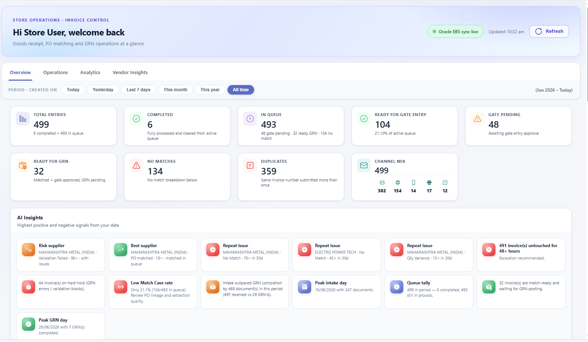Open the Gate Pending 48 card
This screenshot has height=342, width=588.
(518, 126)
